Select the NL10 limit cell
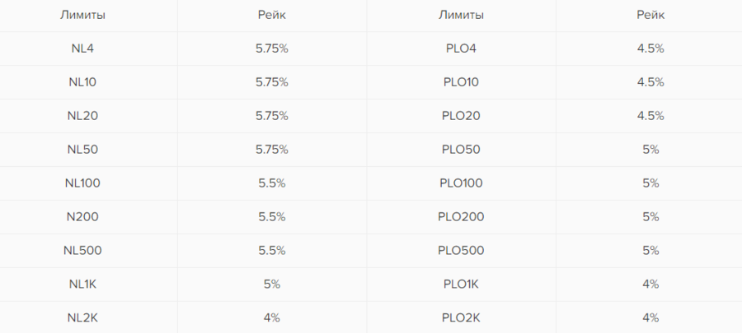 pos(82,82)
